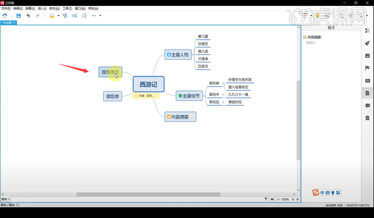Open the format brush icon in sidebar
The width and height of the screenshot is (374, 218).
click(x=367, y=43)
